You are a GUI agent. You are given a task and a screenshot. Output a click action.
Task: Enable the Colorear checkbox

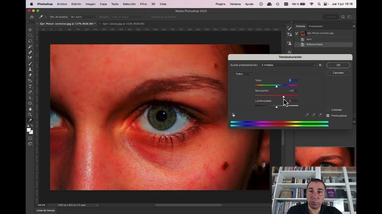tap(328, 109)
